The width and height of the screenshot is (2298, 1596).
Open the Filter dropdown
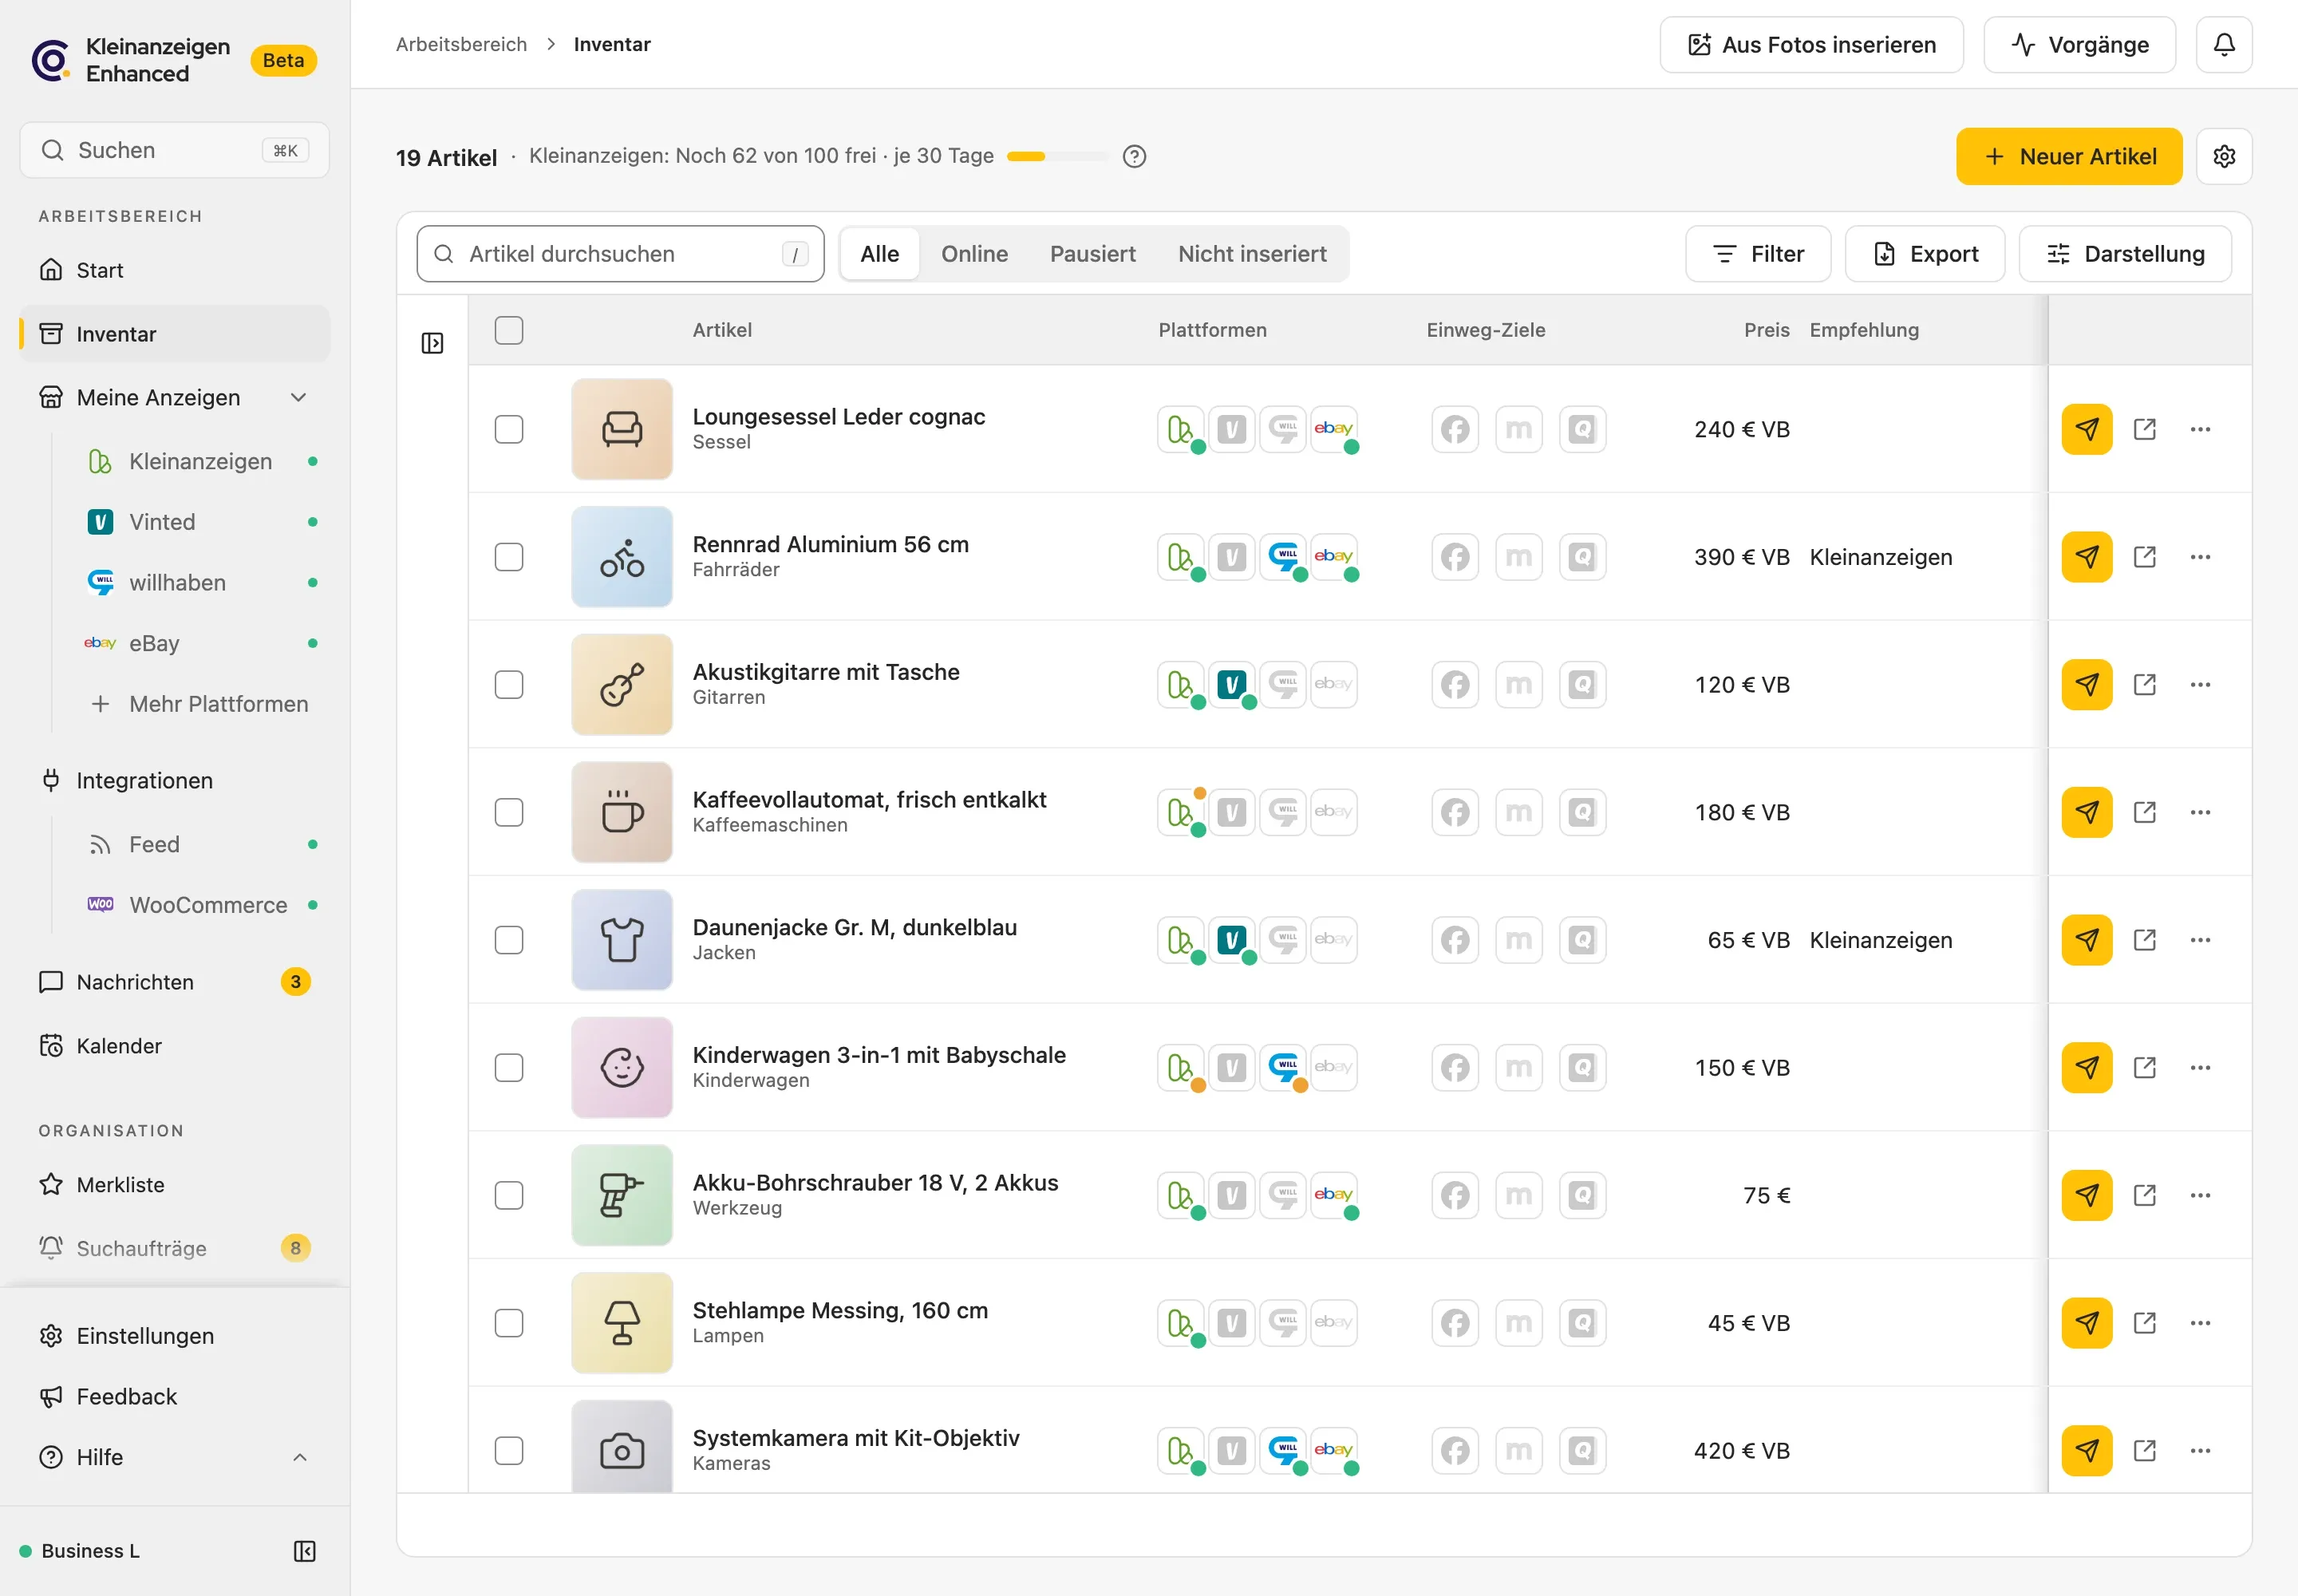[x=1757, y=254]
